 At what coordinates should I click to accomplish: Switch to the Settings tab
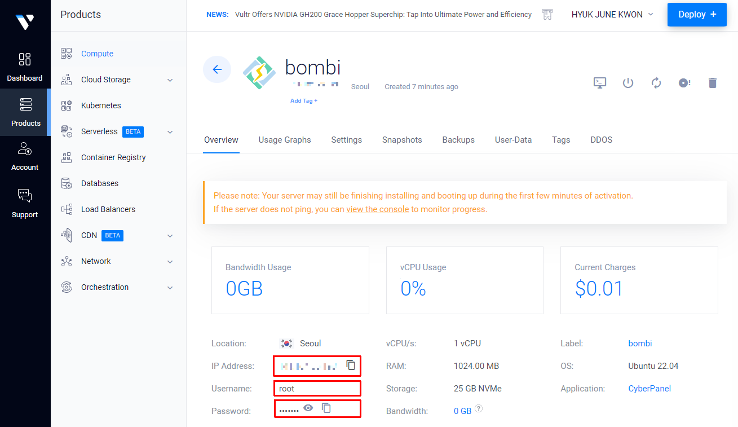347,140
